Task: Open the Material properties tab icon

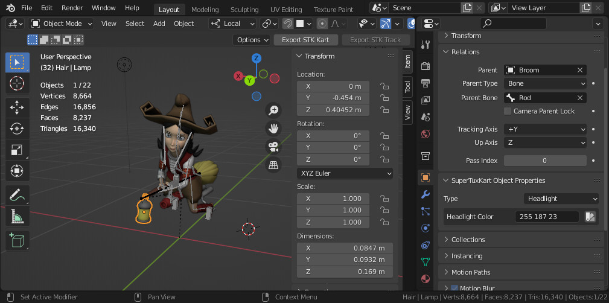Action: [x=426, y=279]
